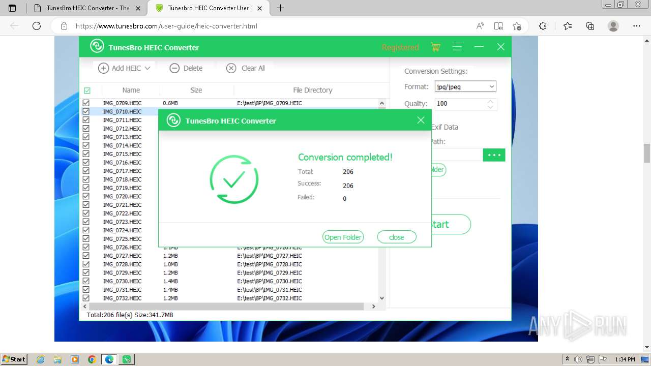Add this page to favorites star icon

517,26
